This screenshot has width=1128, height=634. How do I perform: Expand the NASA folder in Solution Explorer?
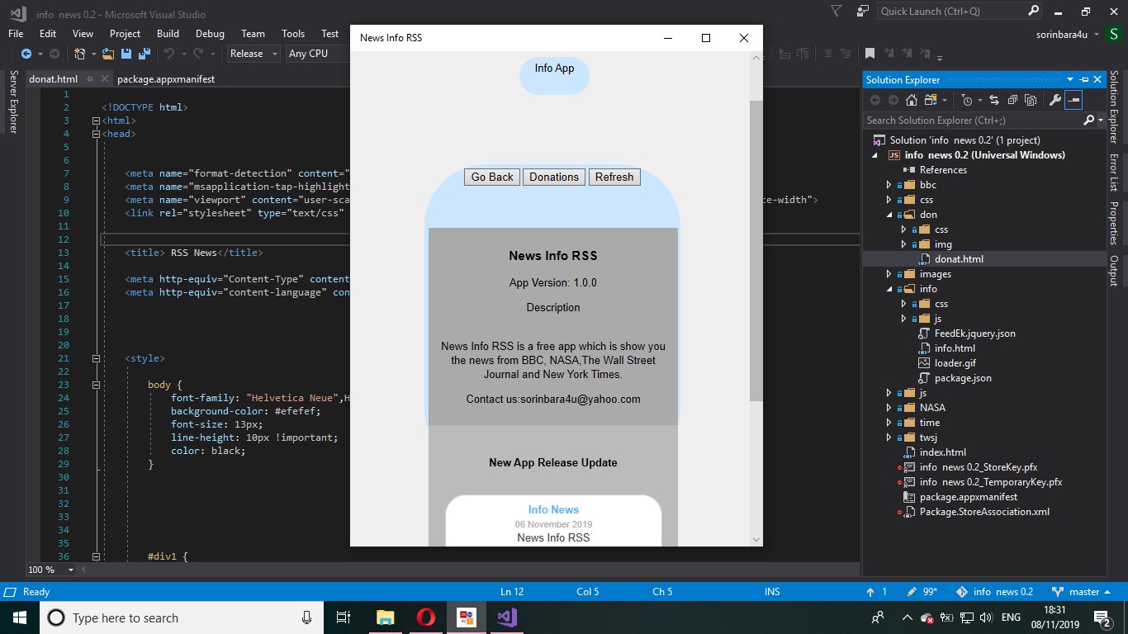pos(889,408)
